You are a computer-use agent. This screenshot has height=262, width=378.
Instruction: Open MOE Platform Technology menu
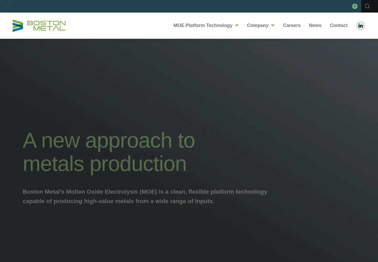click(203, 25)
